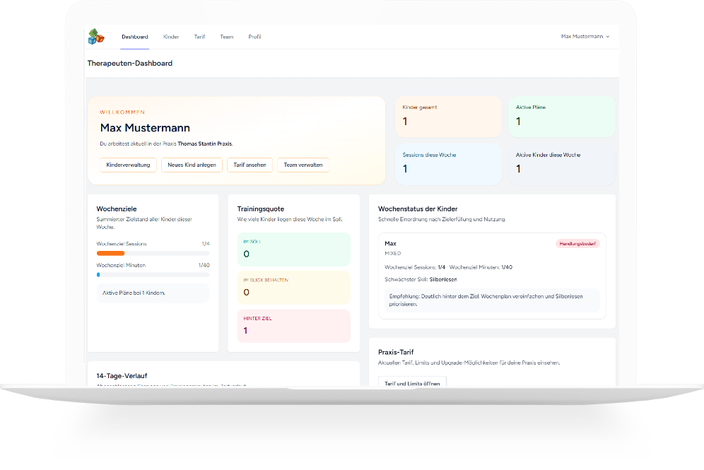Screen dimensions: 704x470
Task: Click the Wochenziel Minuten progress bar
Action: [x=153, y=274]
